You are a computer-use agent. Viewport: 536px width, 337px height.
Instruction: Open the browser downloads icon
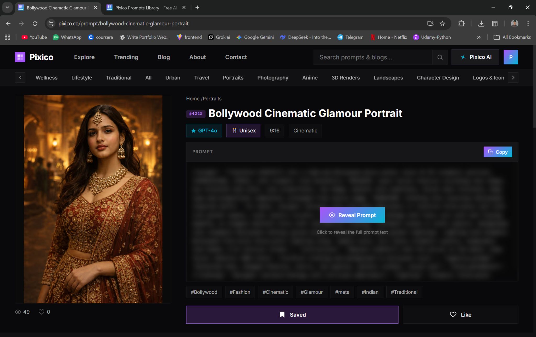481,24
